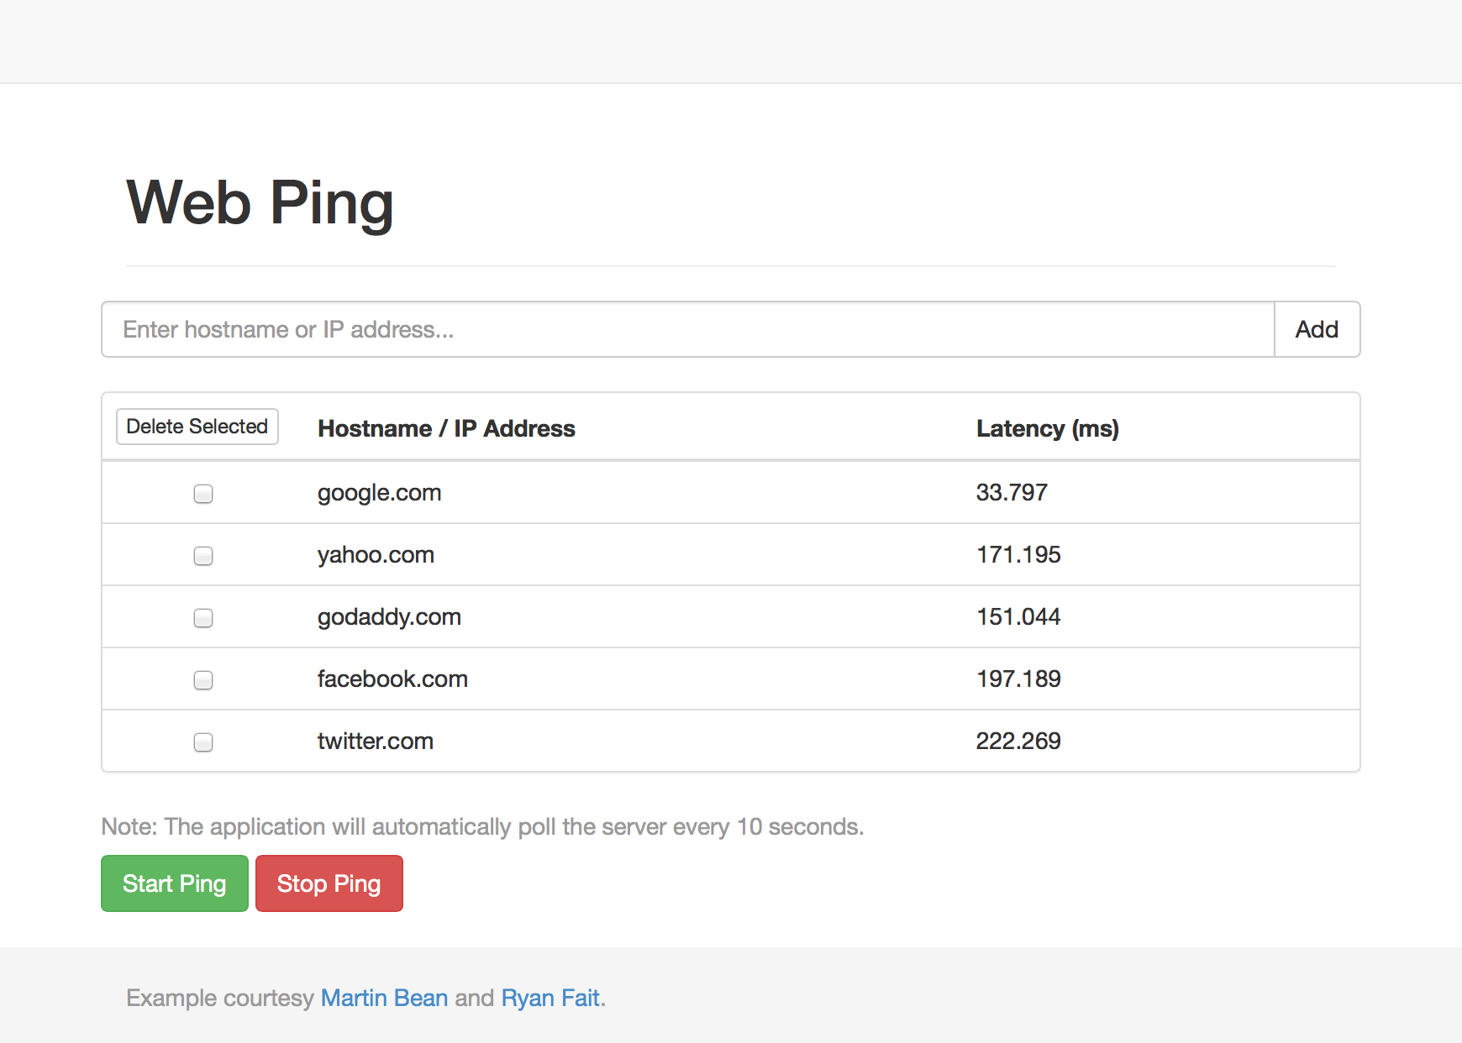Click the 33.797 latency value
1462x1043 pixels.
pyautogui.click(x=1012, y=492)
